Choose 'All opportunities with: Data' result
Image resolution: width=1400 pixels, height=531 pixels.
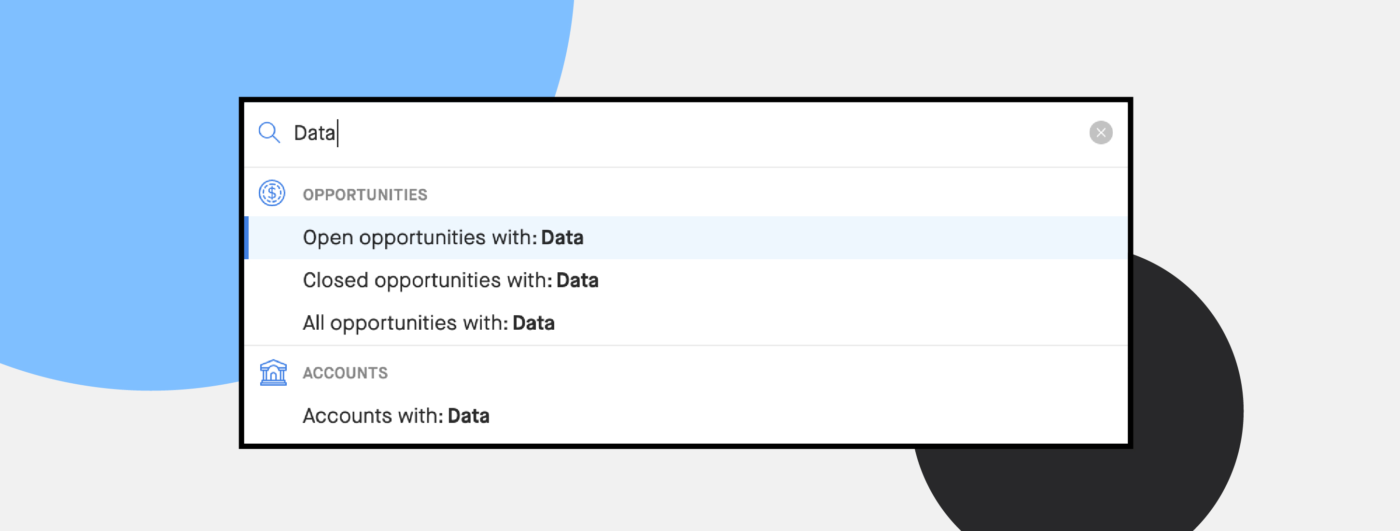[428, 322]
